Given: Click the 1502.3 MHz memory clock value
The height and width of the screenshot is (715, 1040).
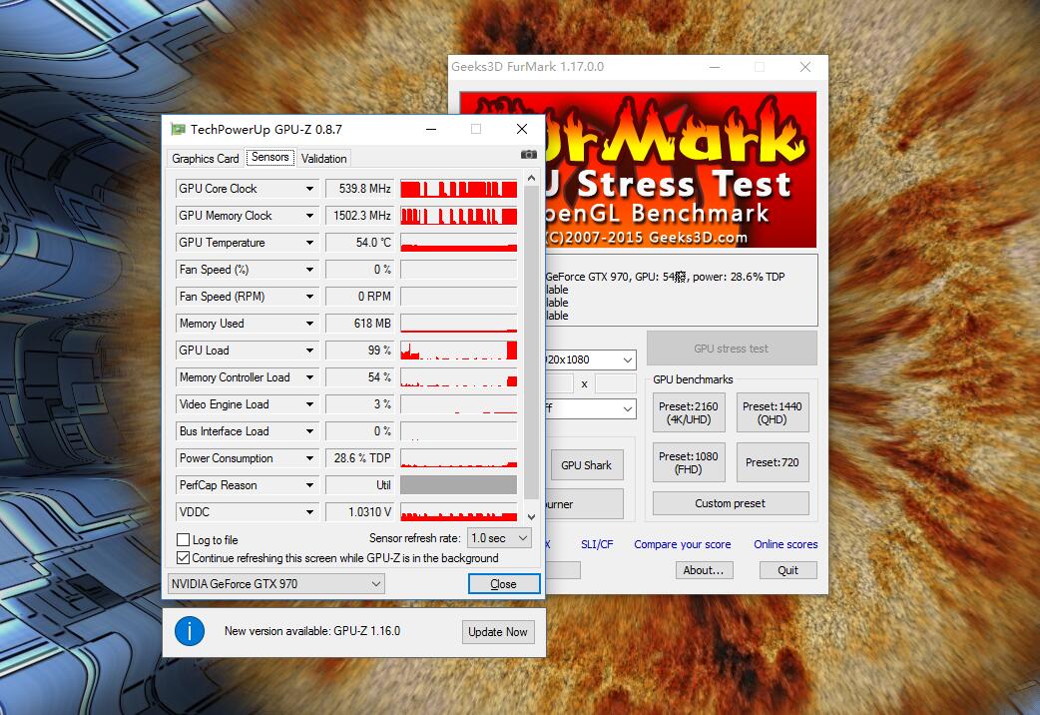Looking at the screenshot, I should (x=359, y=216).
